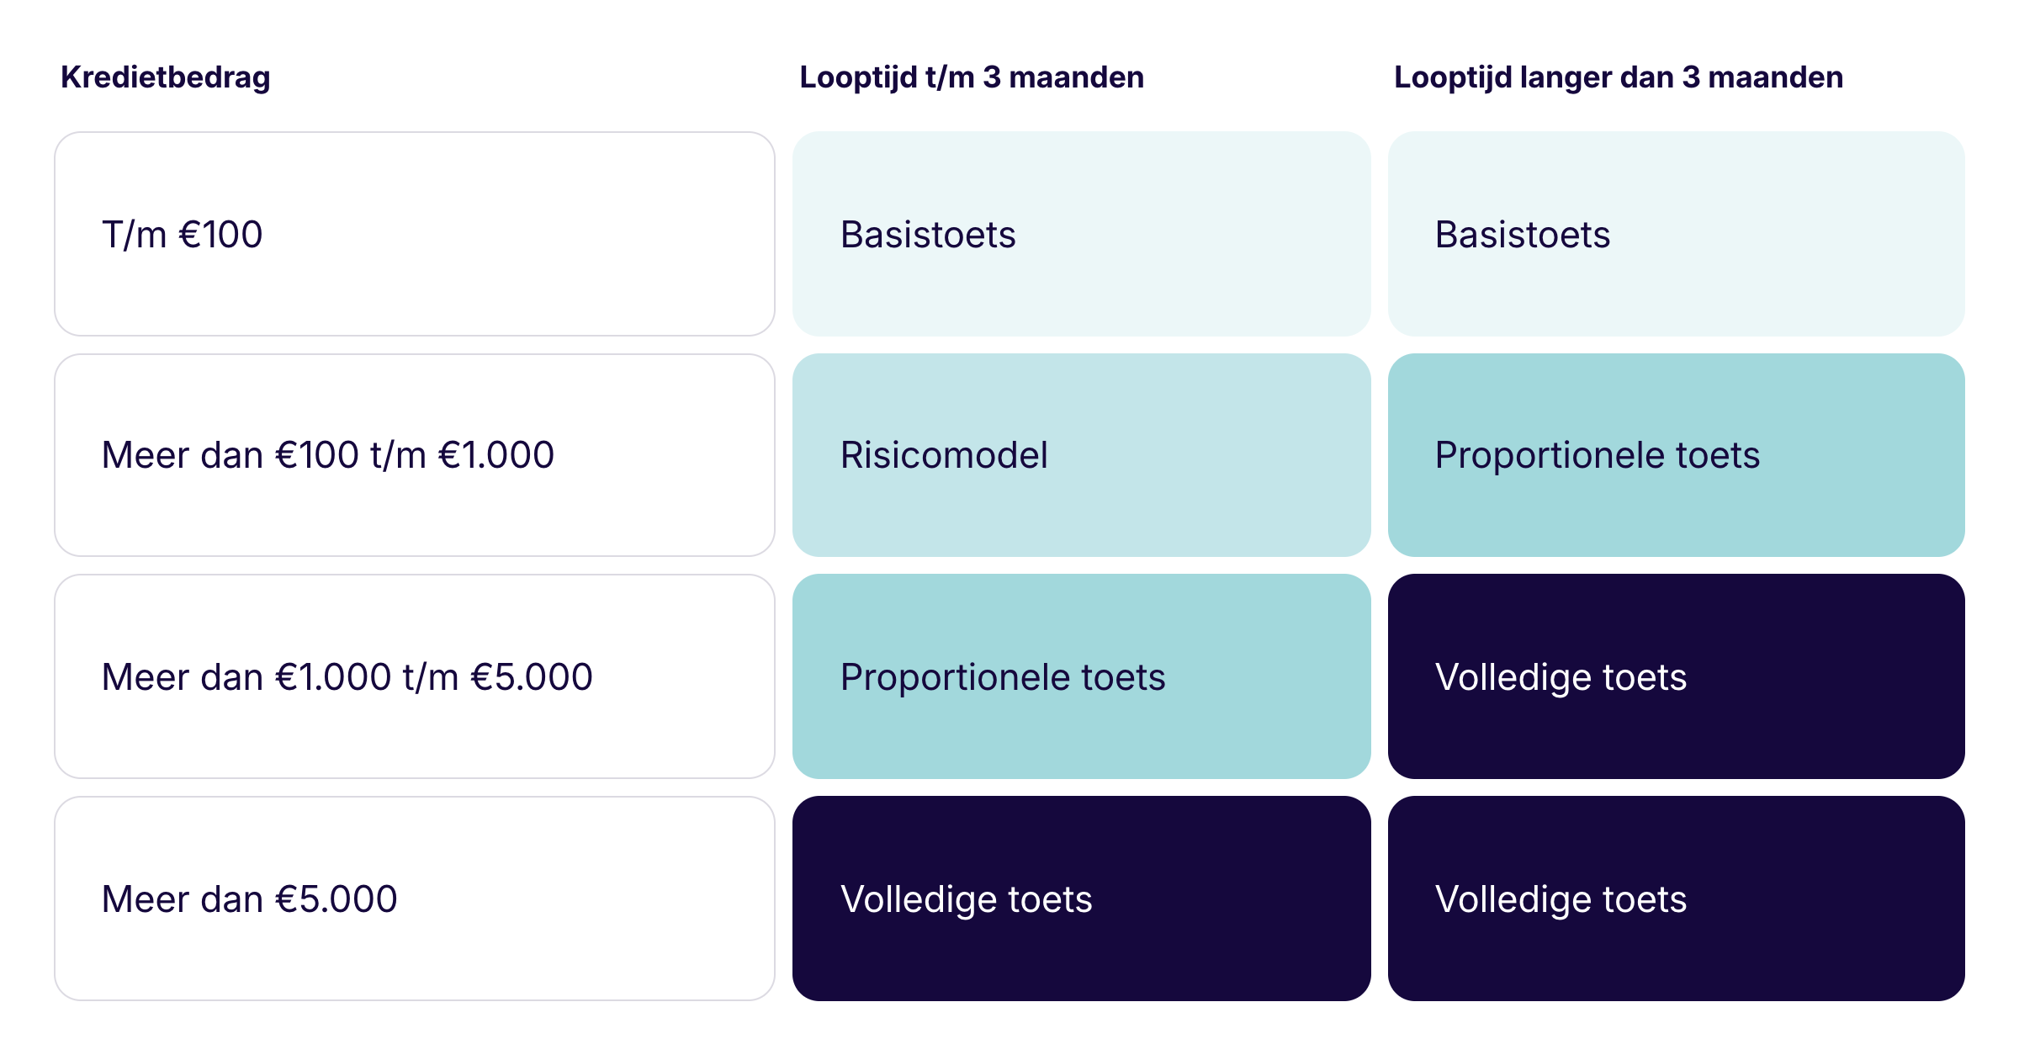2019x1055 pixels.
Task: Click Volledige toets under long looptijd, bottom row
Action: [1677, 899]
